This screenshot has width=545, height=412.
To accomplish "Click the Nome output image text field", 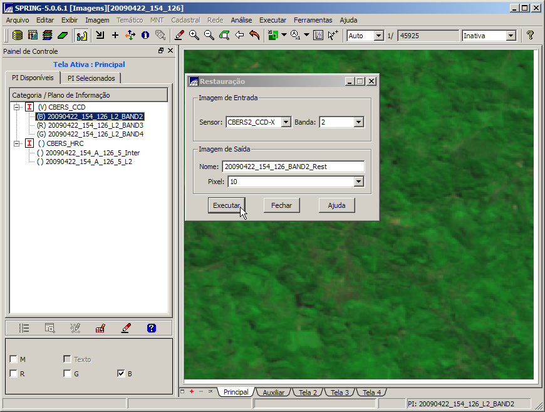I will click(293, 167).
